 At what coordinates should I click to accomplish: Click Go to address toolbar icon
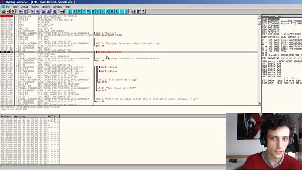pos(62,11)
